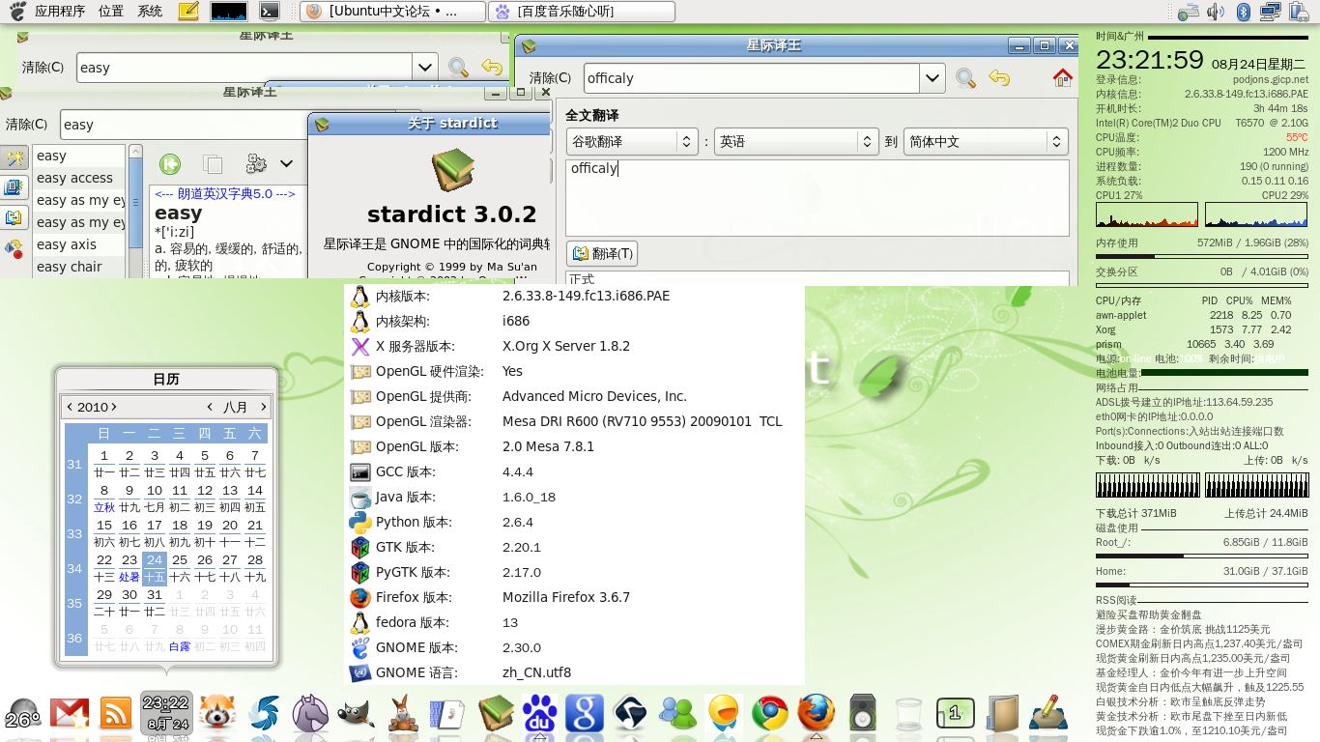Click the red home icon in the translation window

(x=1063, y=78)
